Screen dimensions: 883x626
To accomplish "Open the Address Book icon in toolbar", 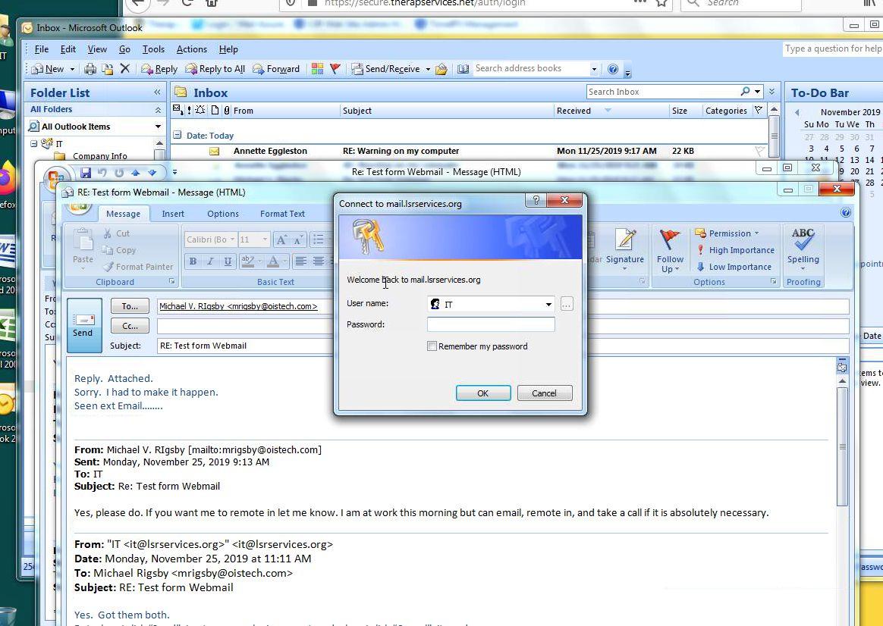I will click(463, 69).
